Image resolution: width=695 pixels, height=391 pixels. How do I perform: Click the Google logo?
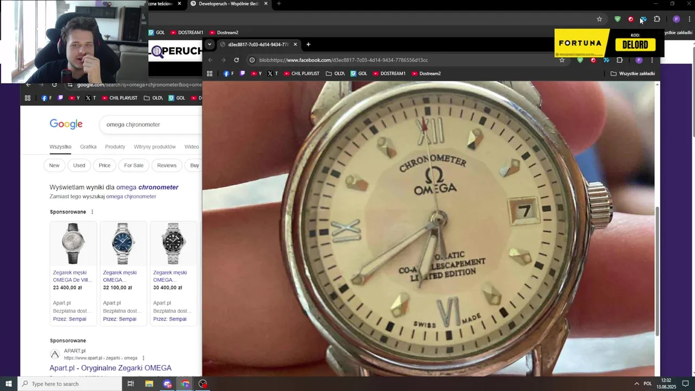pyautogui.click(x=66, y=124)
